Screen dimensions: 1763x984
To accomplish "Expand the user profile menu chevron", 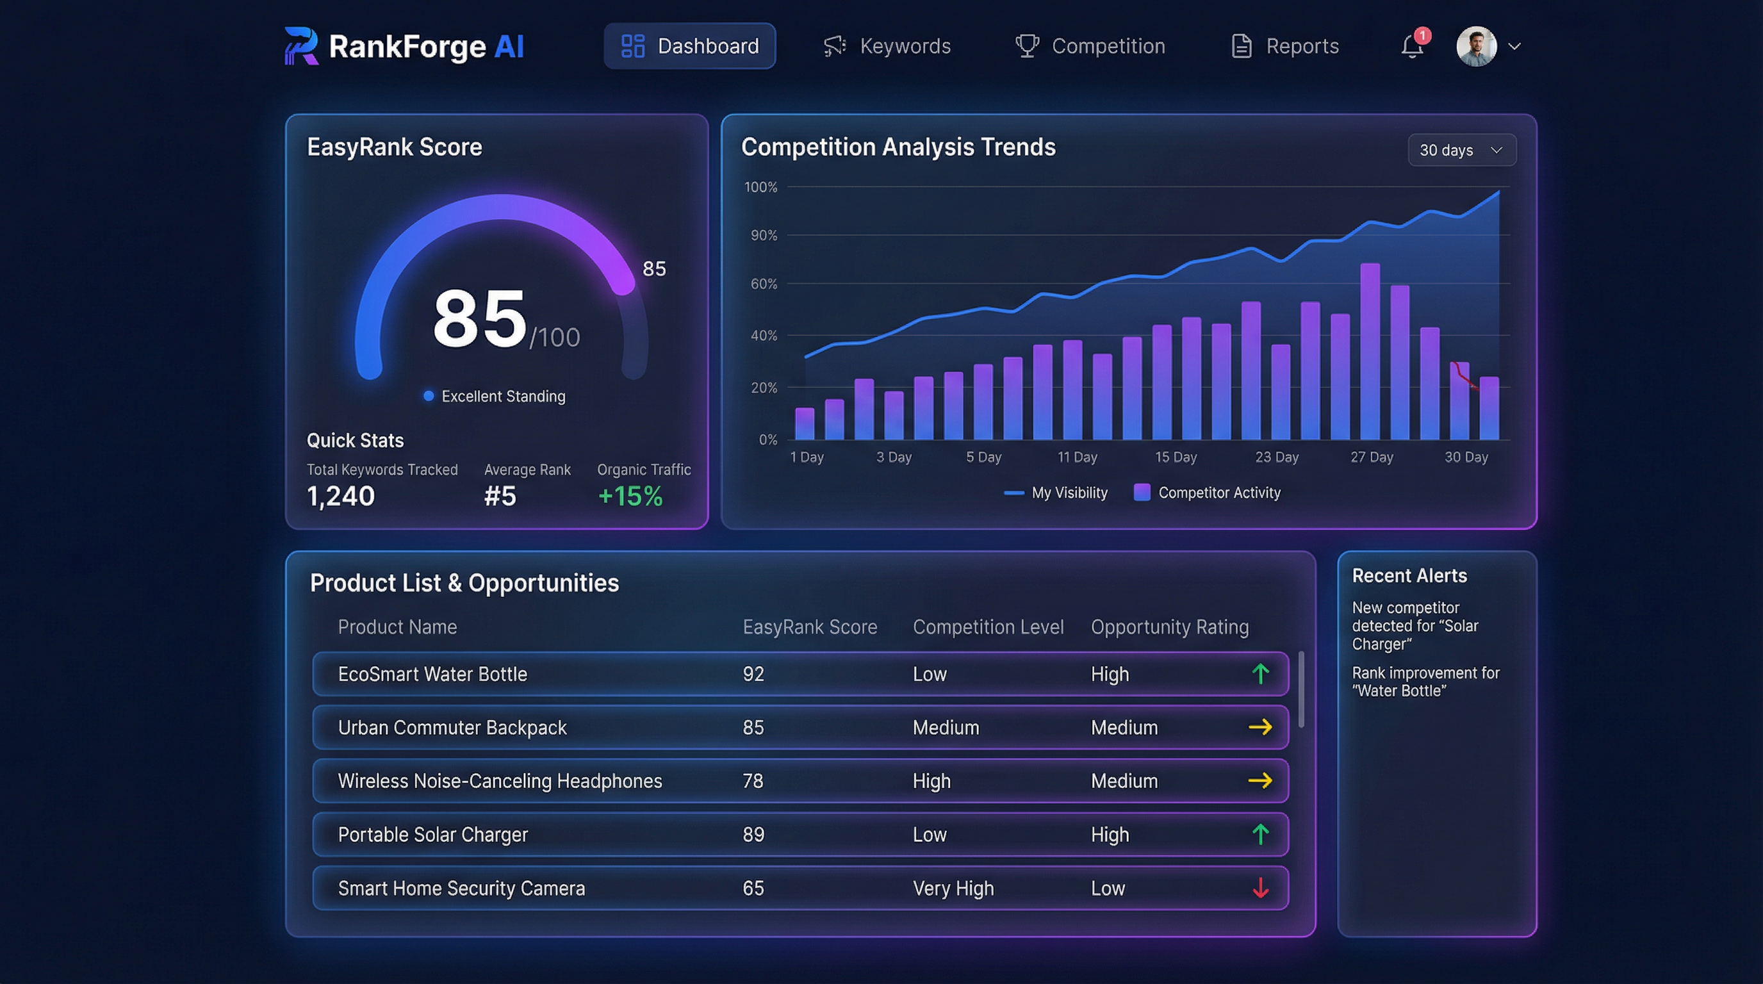I will 1514,47.
